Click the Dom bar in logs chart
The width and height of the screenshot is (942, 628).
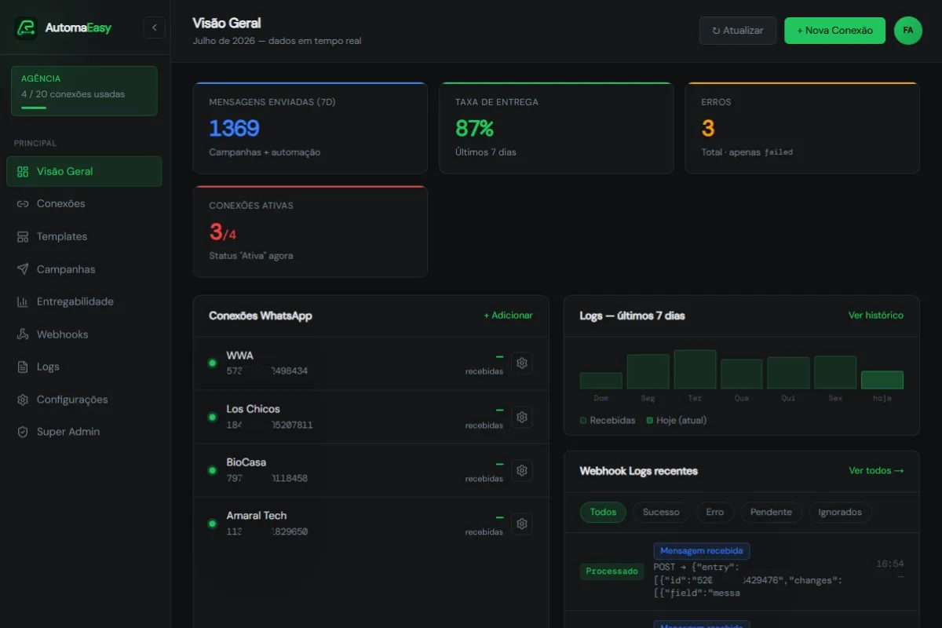click(x=601, y=381)
